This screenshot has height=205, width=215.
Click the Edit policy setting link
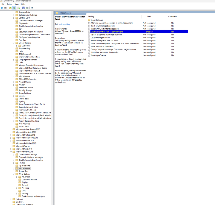[64, 24]
